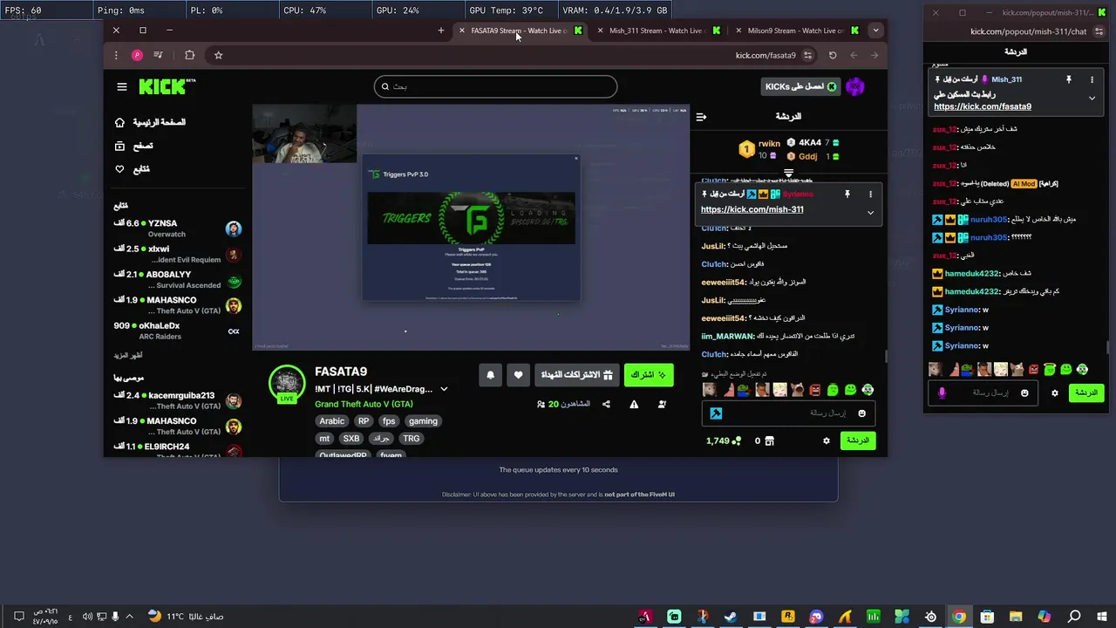Select the fps tag
Viewport: 1116px width, 628px height.
(x=388, y=421)
